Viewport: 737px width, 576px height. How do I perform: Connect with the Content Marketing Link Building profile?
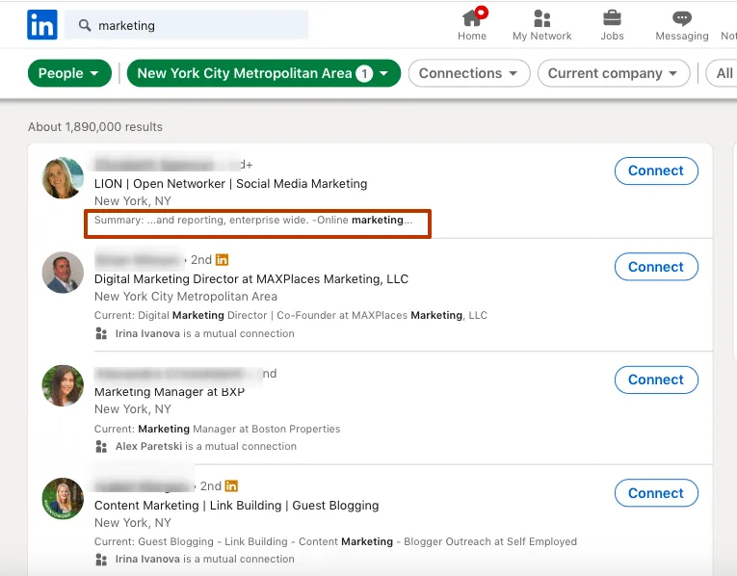(x=656, y=493)
